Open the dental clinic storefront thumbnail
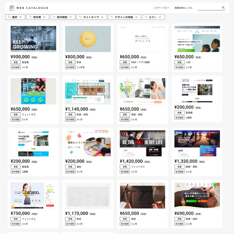234x234 pixels. point(88,91)
